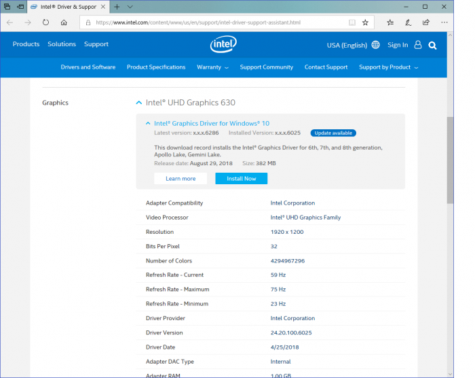Click the Update available badge

tap(333, 133)
